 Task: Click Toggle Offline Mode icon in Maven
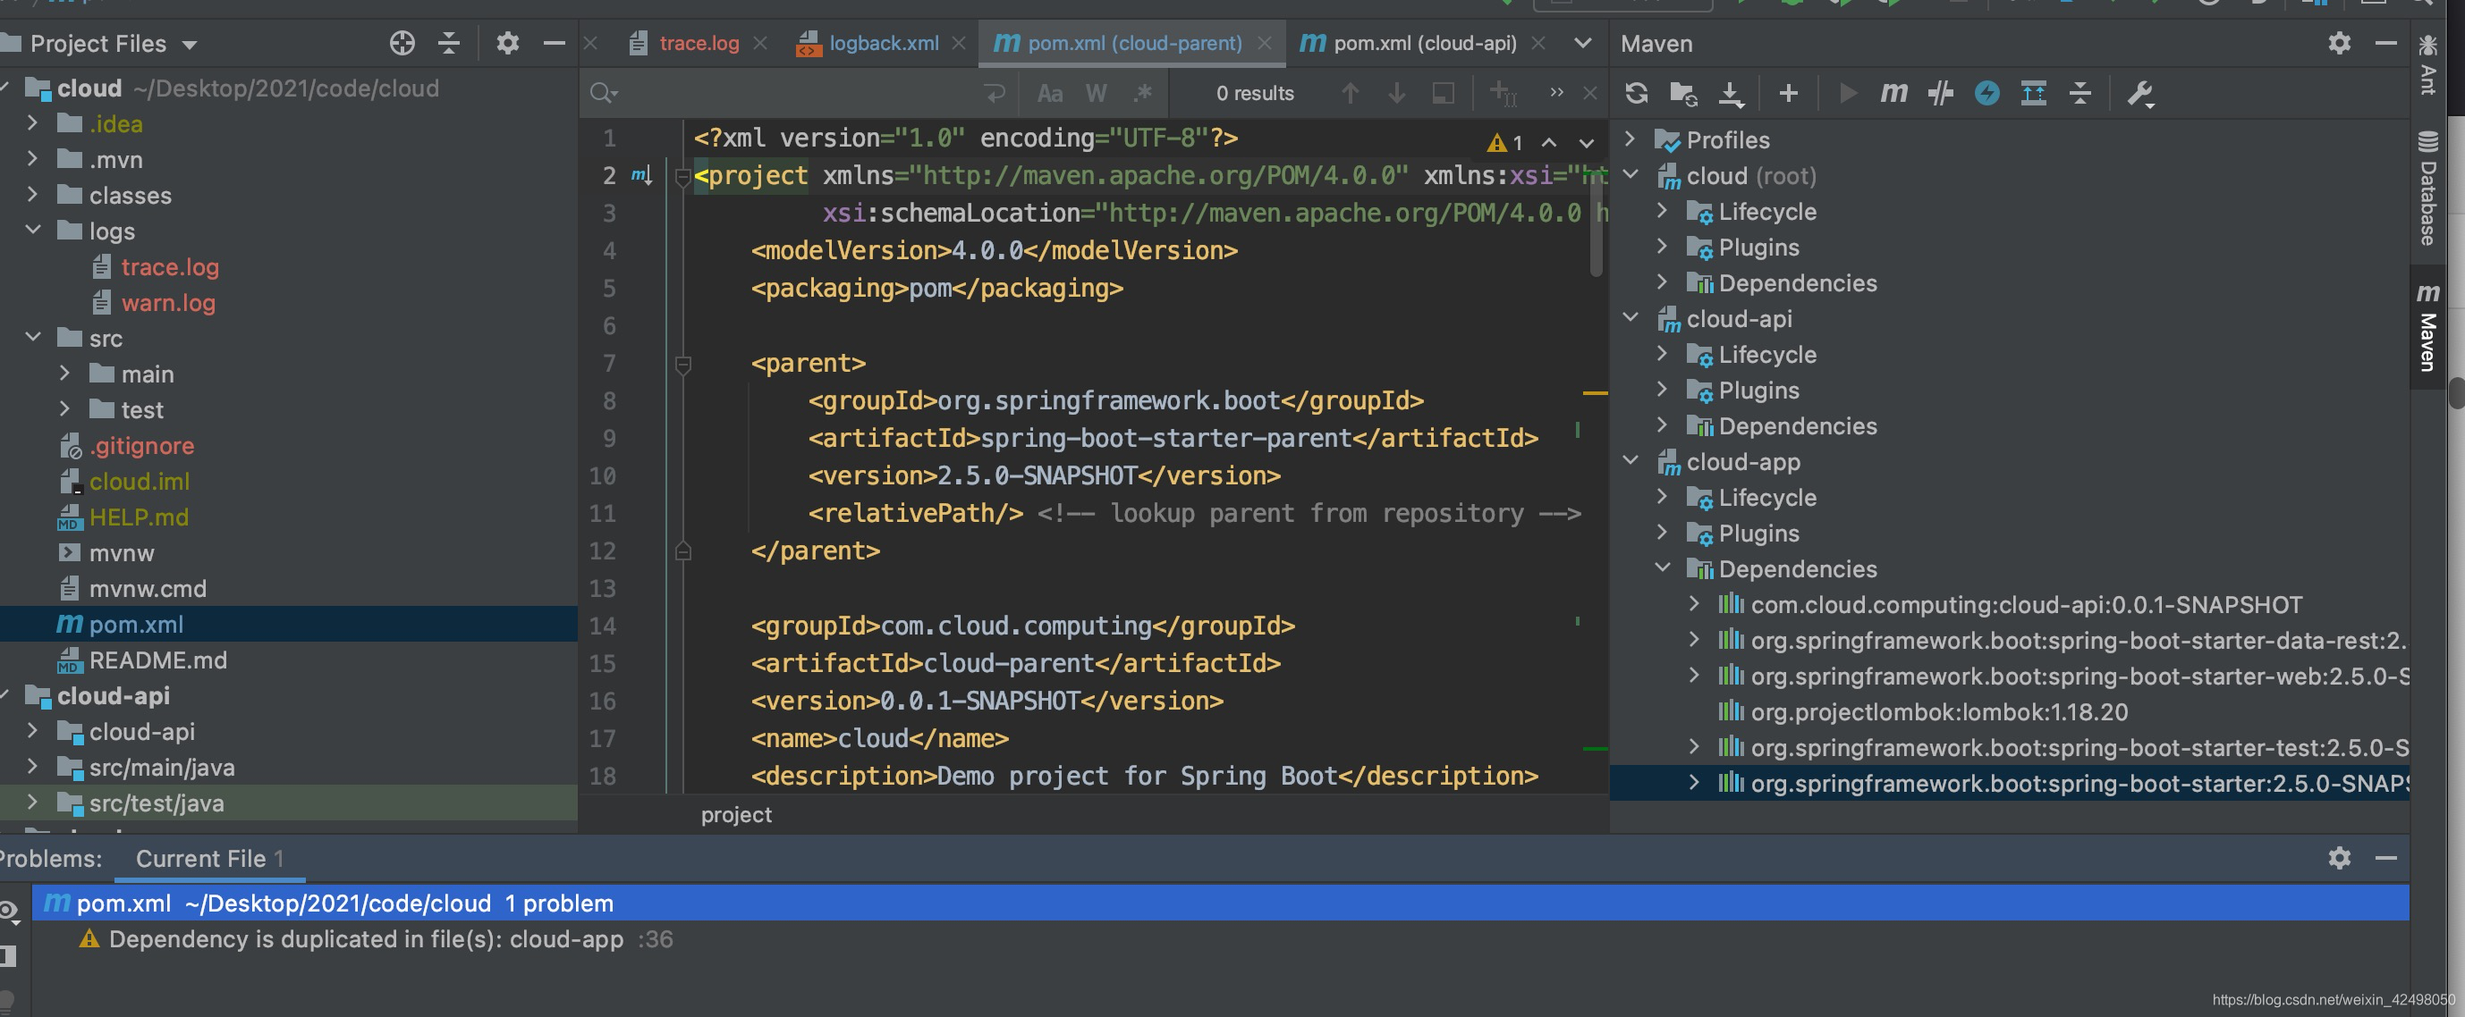pos(1940,93)
